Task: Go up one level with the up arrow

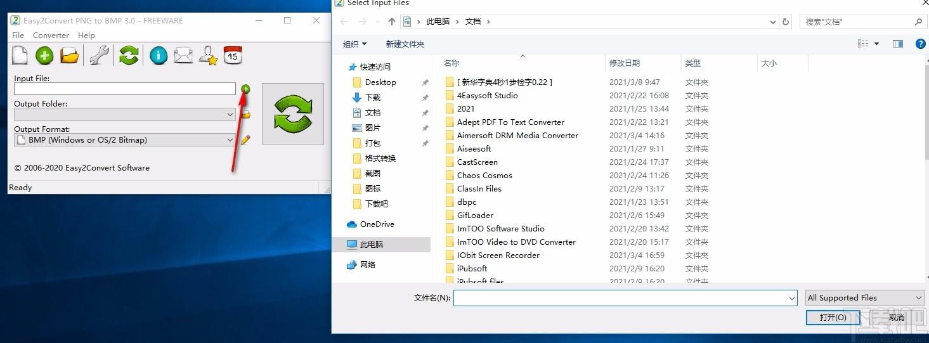Action: (391, 22)
